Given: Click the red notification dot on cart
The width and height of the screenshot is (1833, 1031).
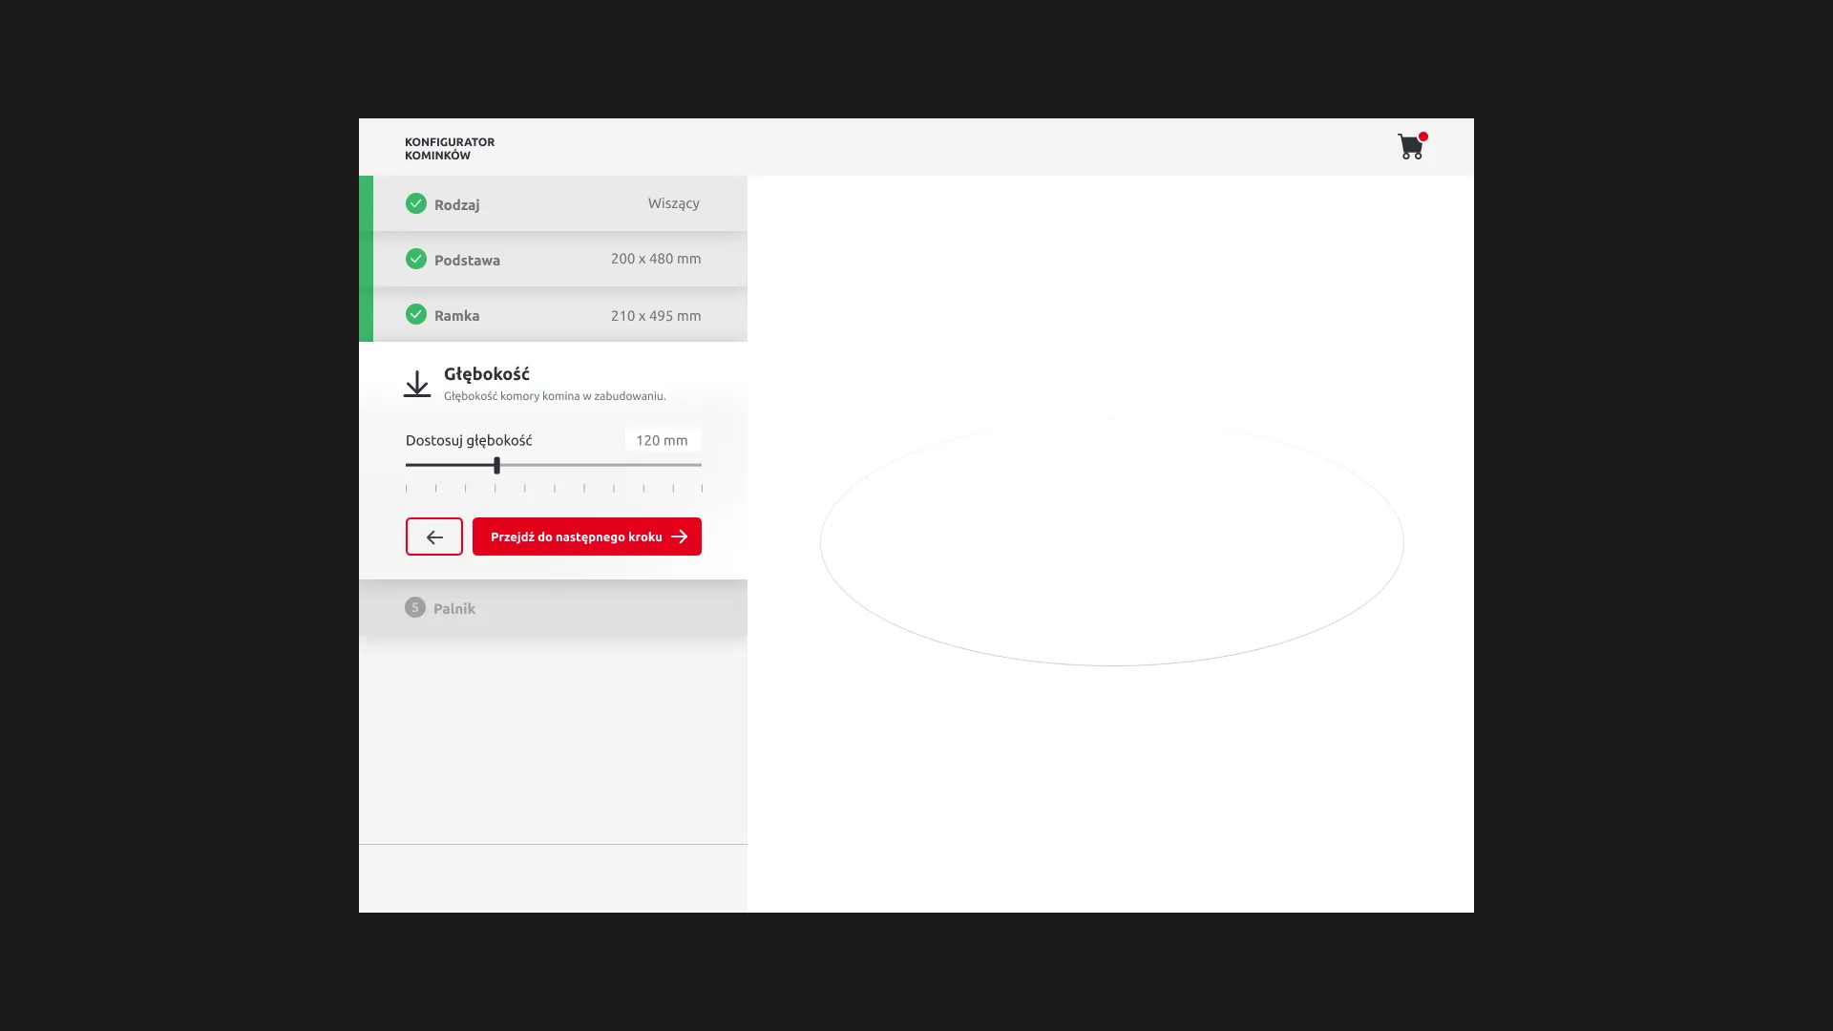Looking at the screenshot, I should coord(1423,137).
